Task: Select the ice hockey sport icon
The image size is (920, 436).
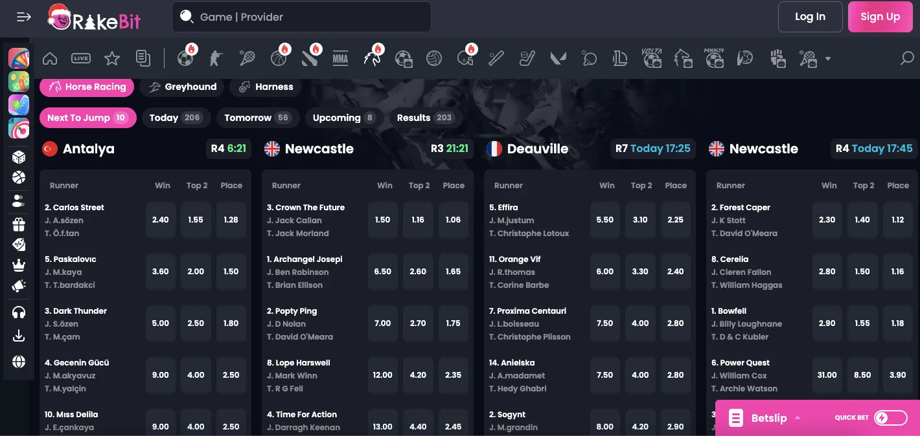Action: click(x=527, y=59)
